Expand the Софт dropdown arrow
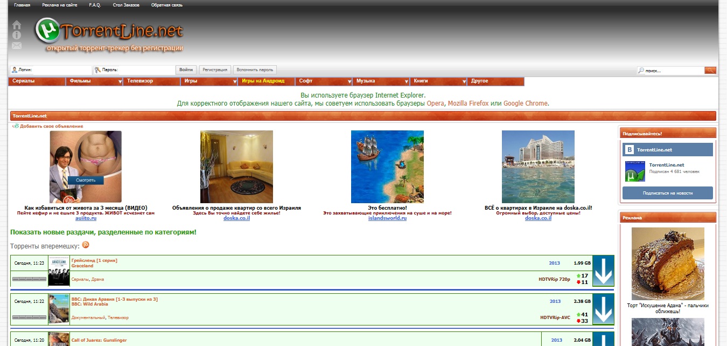The image size is (727, 346). pyautogui.click(x=349, y=81)
